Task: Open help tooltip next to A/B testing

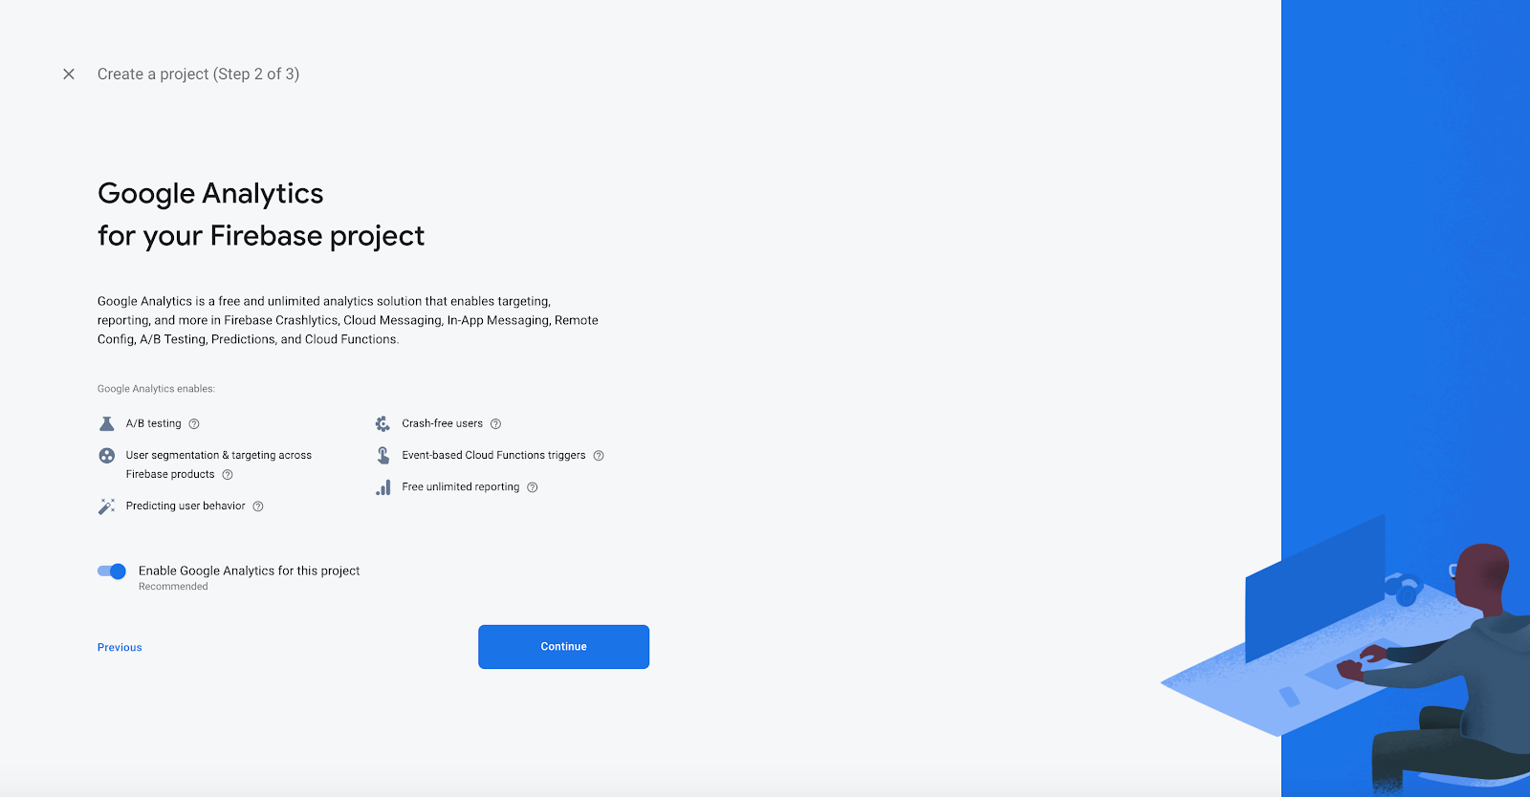Action: tap(194, 423)
